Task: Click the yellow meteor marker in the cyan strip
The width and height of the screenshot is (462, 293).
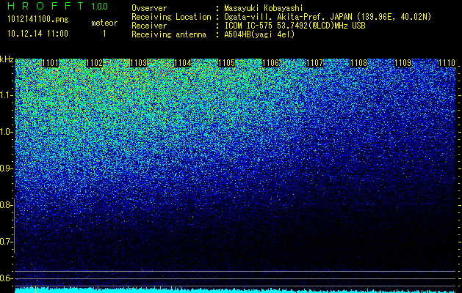Action: 36,289
